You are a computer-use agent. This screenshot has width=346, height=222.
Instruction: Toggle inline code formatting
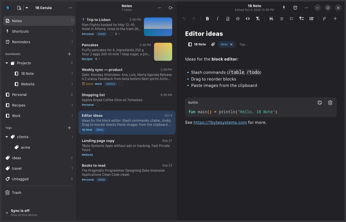tap(248, 19)
